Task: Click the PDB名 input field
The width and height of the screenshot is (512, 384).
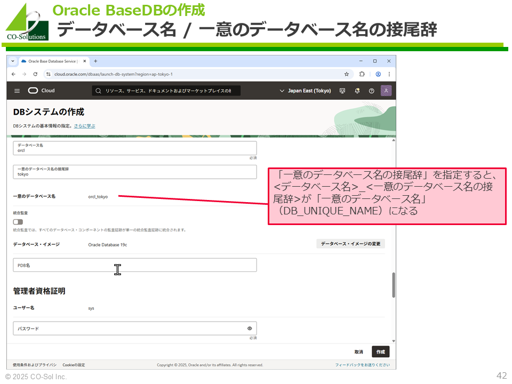Action: point(135,265)
